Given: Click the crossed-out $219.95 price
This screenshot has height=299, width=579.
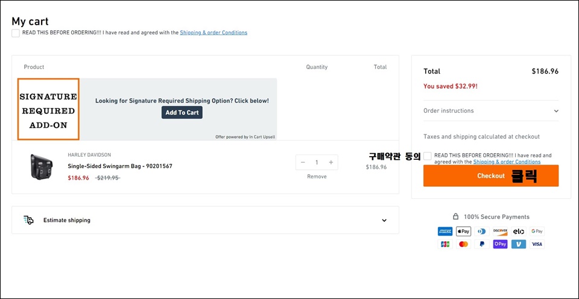Looking at the screenshot, I should (107, 178).
